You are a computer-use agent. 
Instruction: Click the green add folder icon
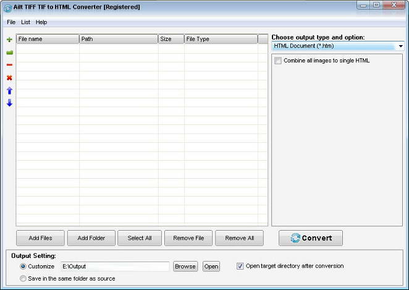click(x=9, y=53)
